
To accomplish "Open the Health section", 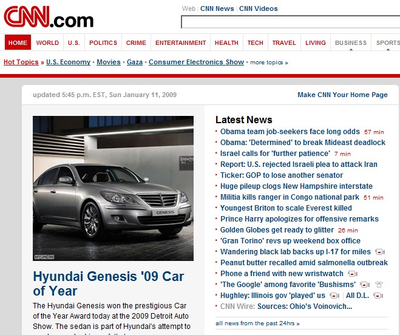I will point(226,42).
